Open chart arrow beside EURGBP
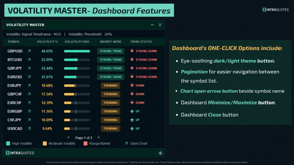This screenshot has height=165, width=294. pyautogui.click(x=29, y=111)
